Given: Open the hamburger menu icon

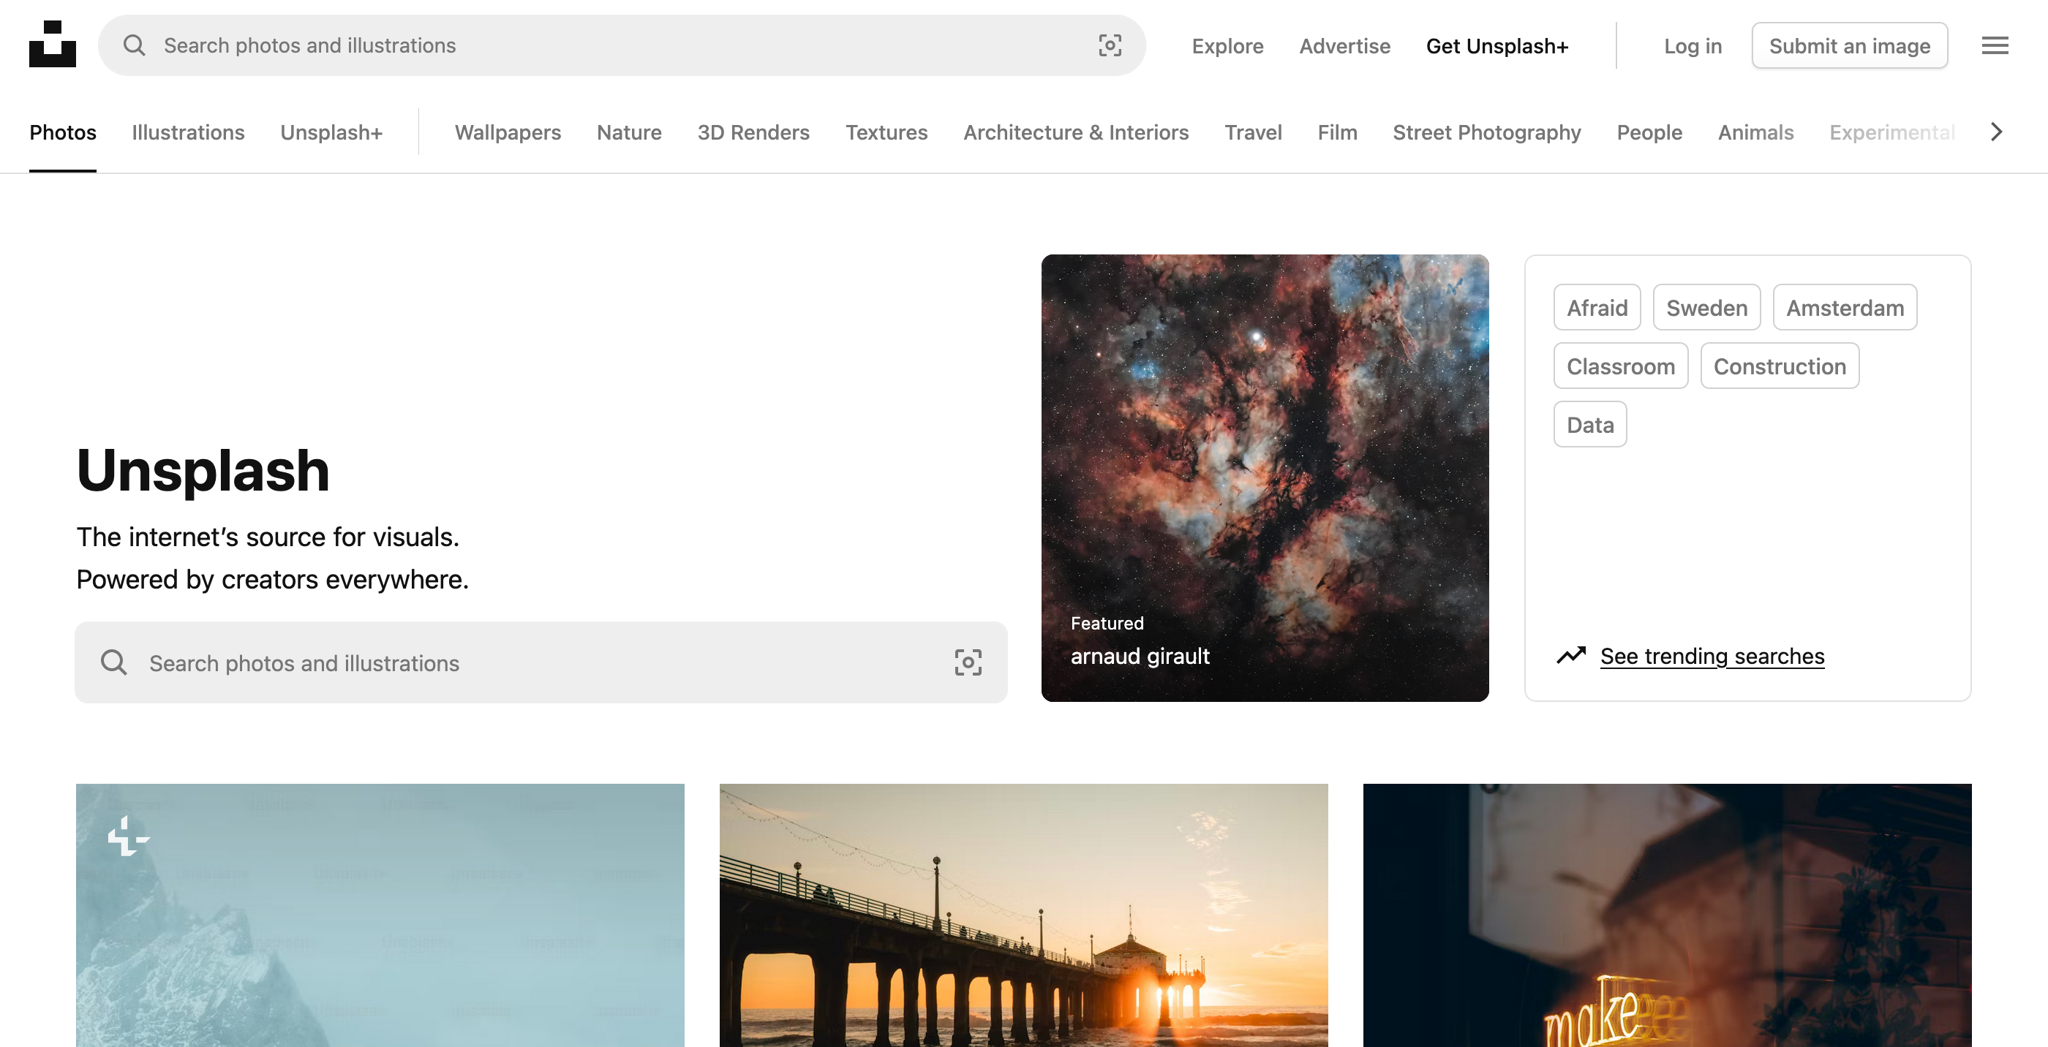Looking at the screenshot, I should coord(1995,45).
